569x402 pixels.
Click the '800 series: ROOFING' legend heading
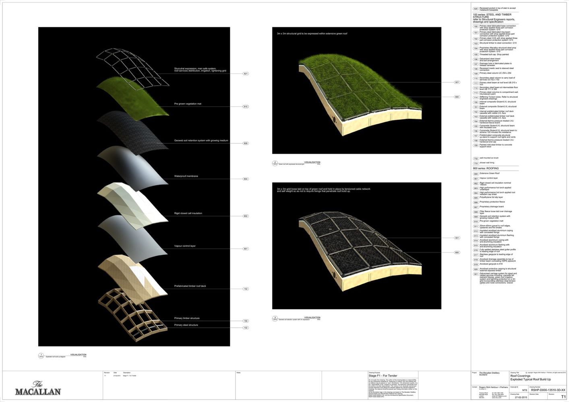click(486, 168)
